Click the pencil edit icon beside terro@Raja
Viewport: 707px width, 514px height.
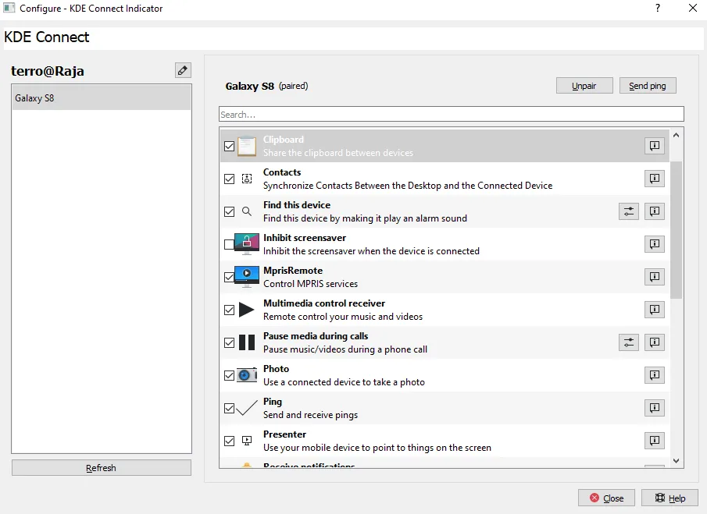pyautogui.click(x=183, y=70)
